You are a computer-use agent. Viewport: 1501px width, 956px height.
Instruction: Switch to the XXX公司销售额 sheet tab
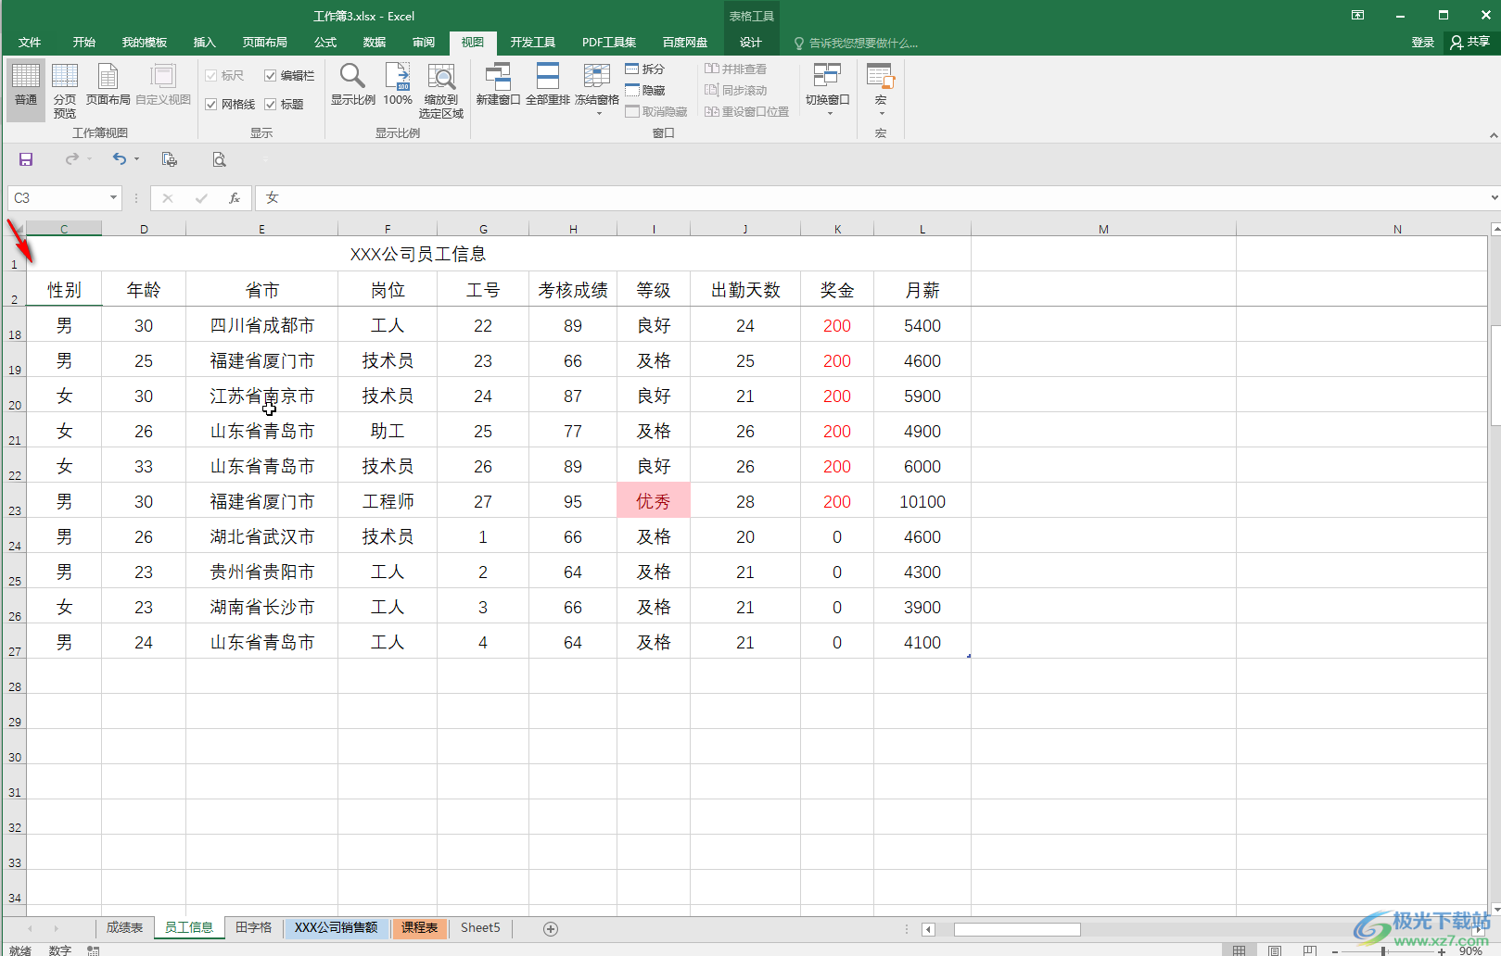click(x=336, y=927)
